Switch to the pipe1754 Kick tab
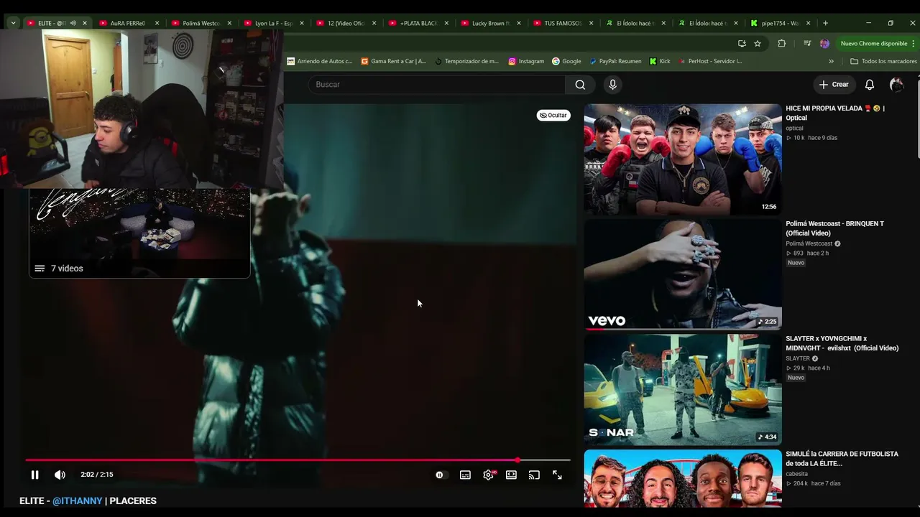Viewport: 920px width, 517px height. (x=780, y=23)
